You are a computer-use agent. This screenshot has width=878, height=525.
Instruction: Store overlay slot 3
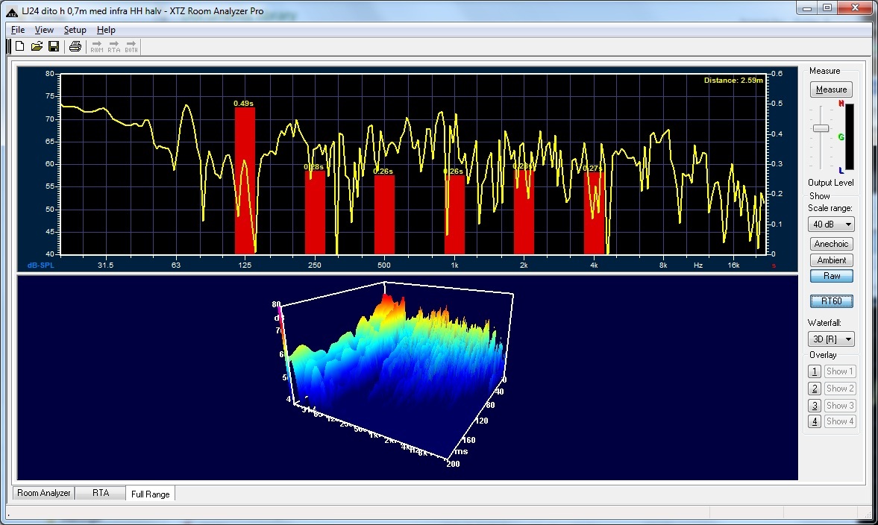pyautogui.click(x=815, y=405)
